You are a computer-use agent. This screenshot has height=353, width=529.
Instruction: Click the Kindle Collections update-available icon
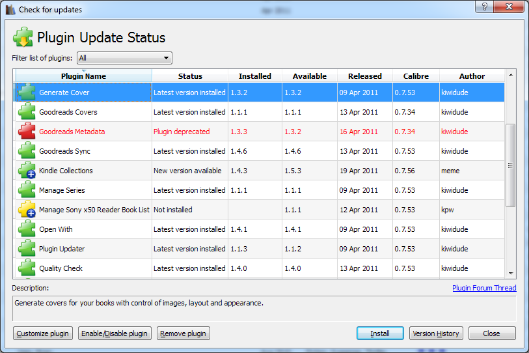27,171
